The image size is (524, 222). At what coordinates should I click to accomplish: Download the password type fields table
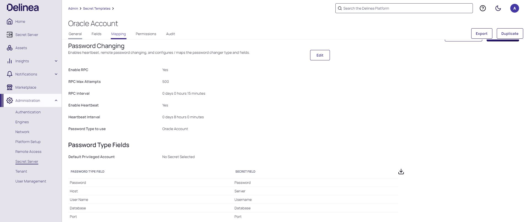click(401, 172)
